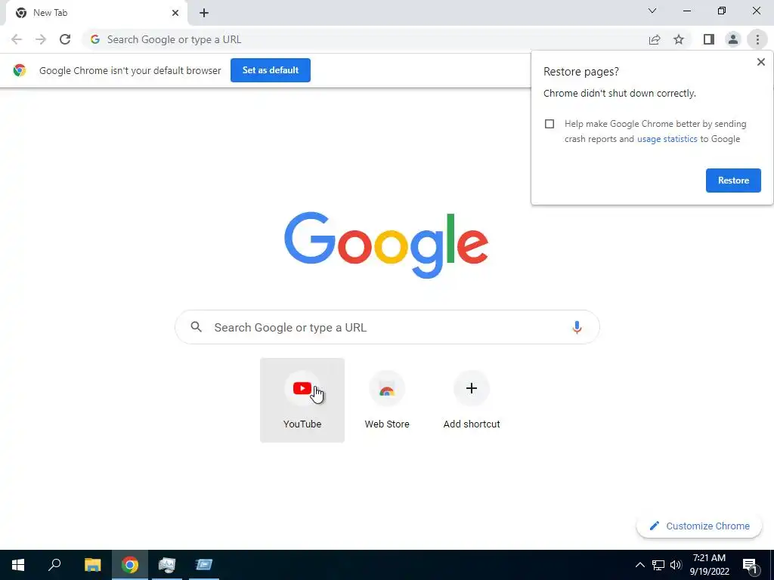Enable sending crash reports checkbox
Viewport: 774px width, 580px height.
click(550, 124)
